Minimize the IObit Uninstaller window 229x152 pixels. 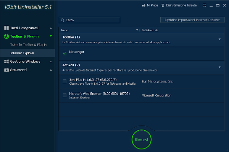[x=211, y=6]
